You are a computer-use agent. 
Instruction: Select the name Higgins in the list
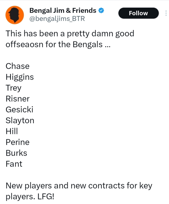pos(20,77)
